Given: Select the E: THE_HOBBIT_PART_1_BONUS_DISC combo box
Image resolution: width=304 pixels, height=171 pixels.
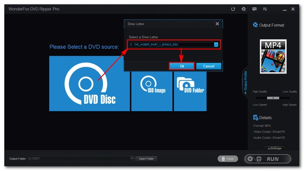Looking at the screenshot, I should click(174, 45).
